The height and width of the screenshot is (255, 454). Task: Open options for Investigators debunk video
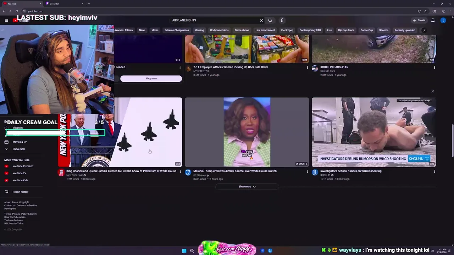coord(434,171)
